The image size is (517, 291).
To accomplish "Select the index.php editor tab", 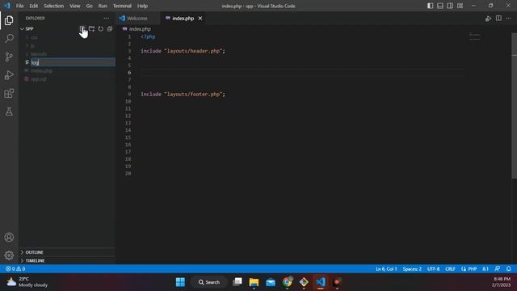I will tap(183, 19).
